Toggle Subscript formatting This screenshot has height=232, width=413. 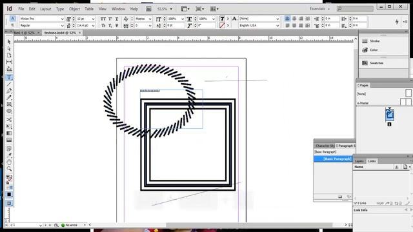[110, 26]
